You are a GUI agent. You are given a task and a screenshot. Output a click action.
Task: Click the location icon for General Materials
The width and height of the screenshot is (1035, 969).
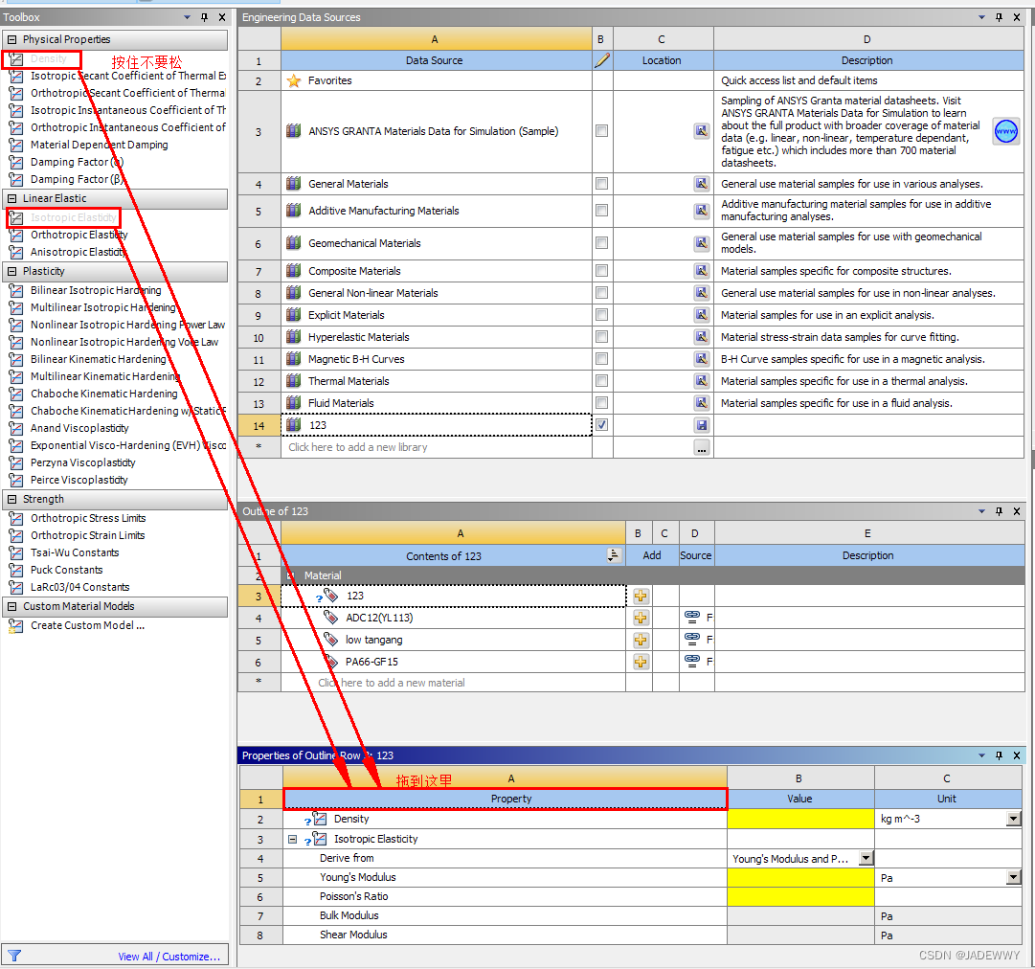(x=702, y=184)
